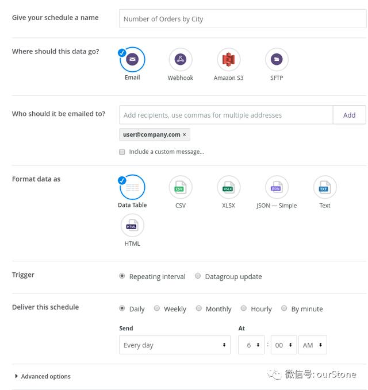
Task: Pick the Data Table format icon
Action: [132, 187]
